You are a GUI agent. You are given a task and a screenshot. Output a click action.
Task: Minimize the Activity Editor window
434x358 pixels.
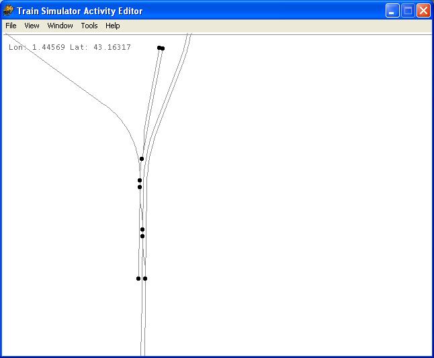[x=392, y=11]
